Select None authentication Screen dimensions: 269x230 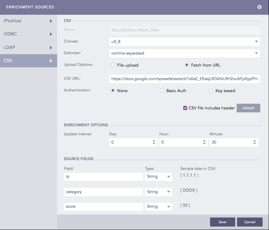pyautogui.click(x=113, y=90)
